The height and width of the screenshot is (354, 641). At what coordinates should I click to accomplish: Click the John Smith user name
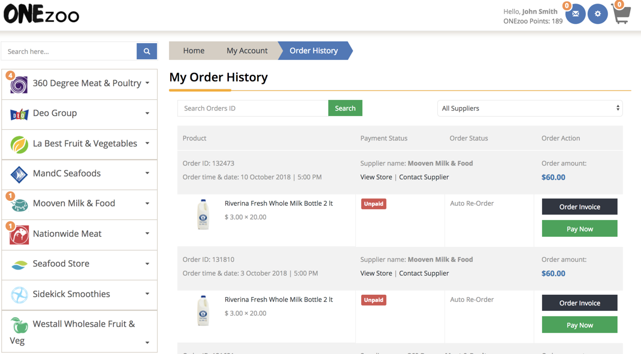(x=540, y=11)
